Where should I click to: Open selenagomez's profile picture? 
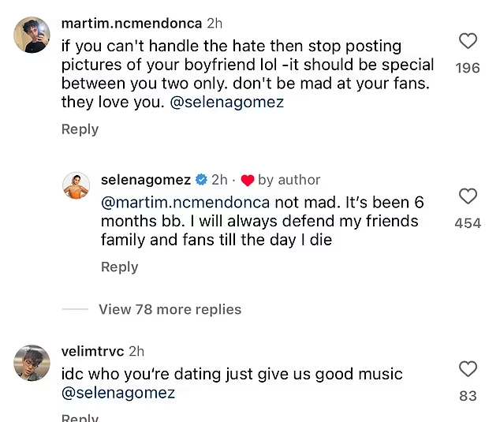76,185
